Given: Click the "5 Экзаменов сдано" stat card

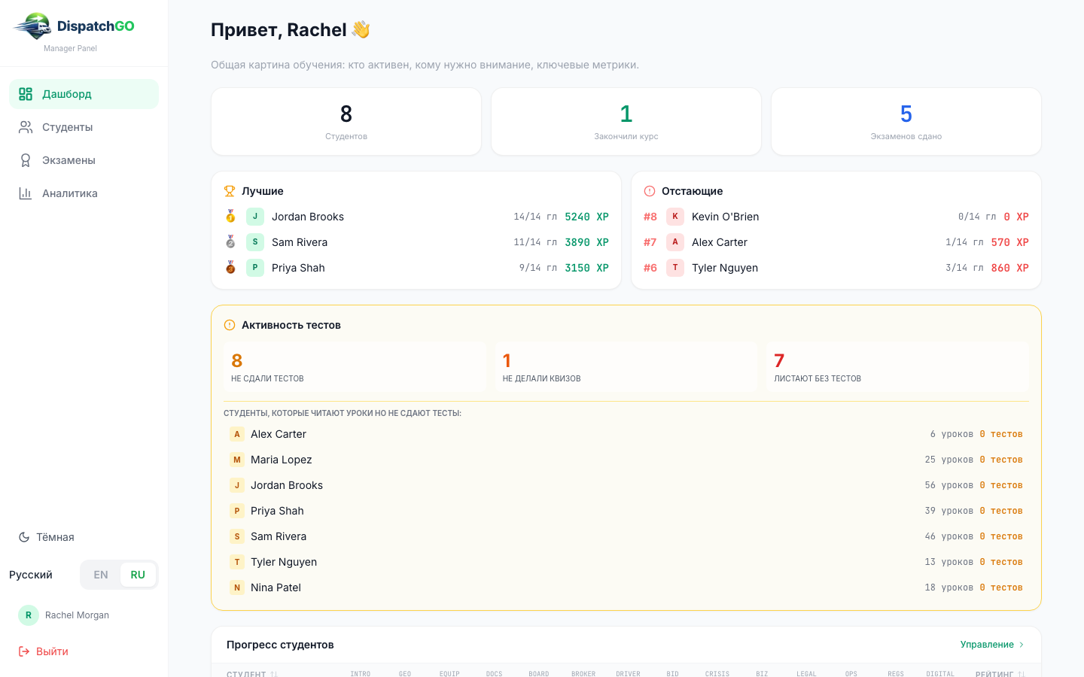Looking at the screenshot, I should pyautogui.click(x=906, y=122).
